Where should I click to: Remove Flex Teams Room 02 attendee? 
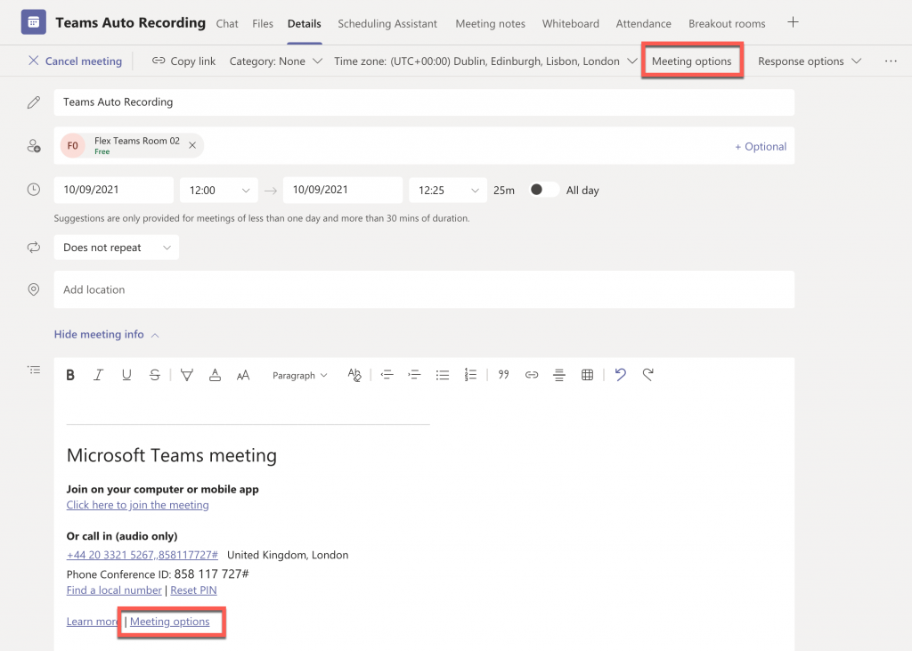click(x=192, y=145)
